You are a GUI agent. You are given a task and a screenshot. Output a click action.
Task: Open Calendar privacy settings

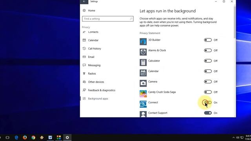tap(93, 40)
